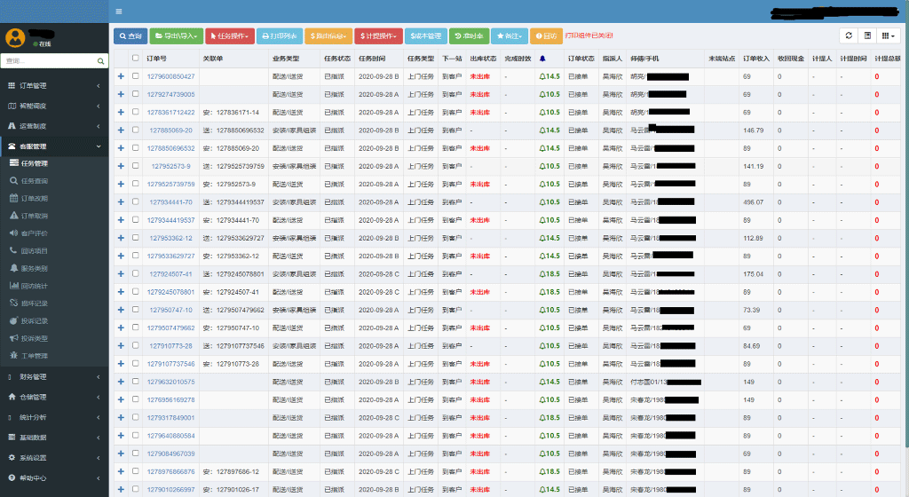Click the bar chart icon beside 回访统计
Image resolution: width=909 pixels, height=497 pixels.
14,286
